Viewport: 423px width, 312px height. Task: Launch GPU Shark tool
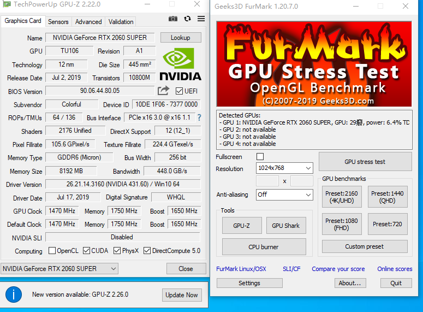click(286, 226)
